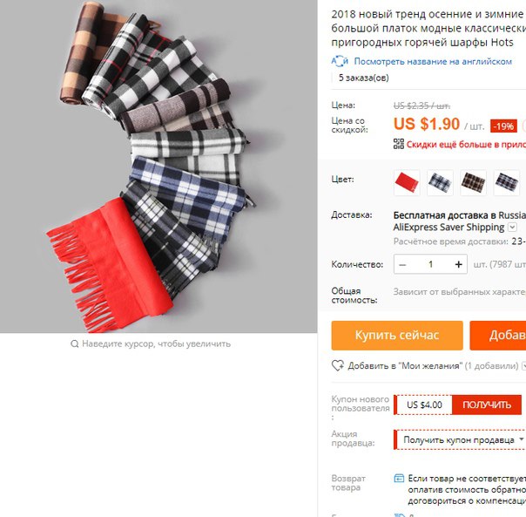Decrease quantity with the minus button
Viewport: 526px width, 517px height.
tap(402, 265)
